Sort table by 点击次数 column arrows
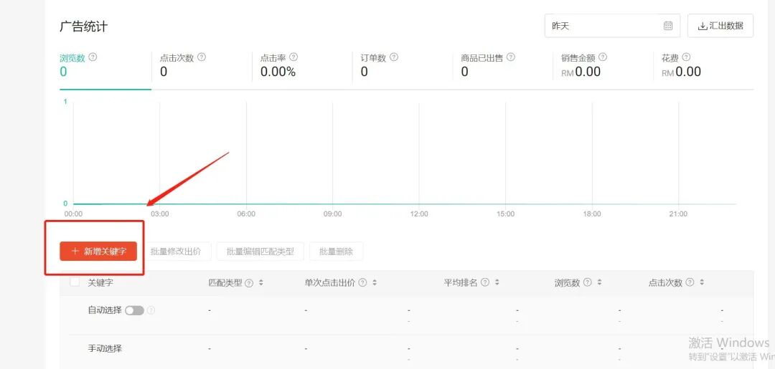 click(x=702, y=283)
